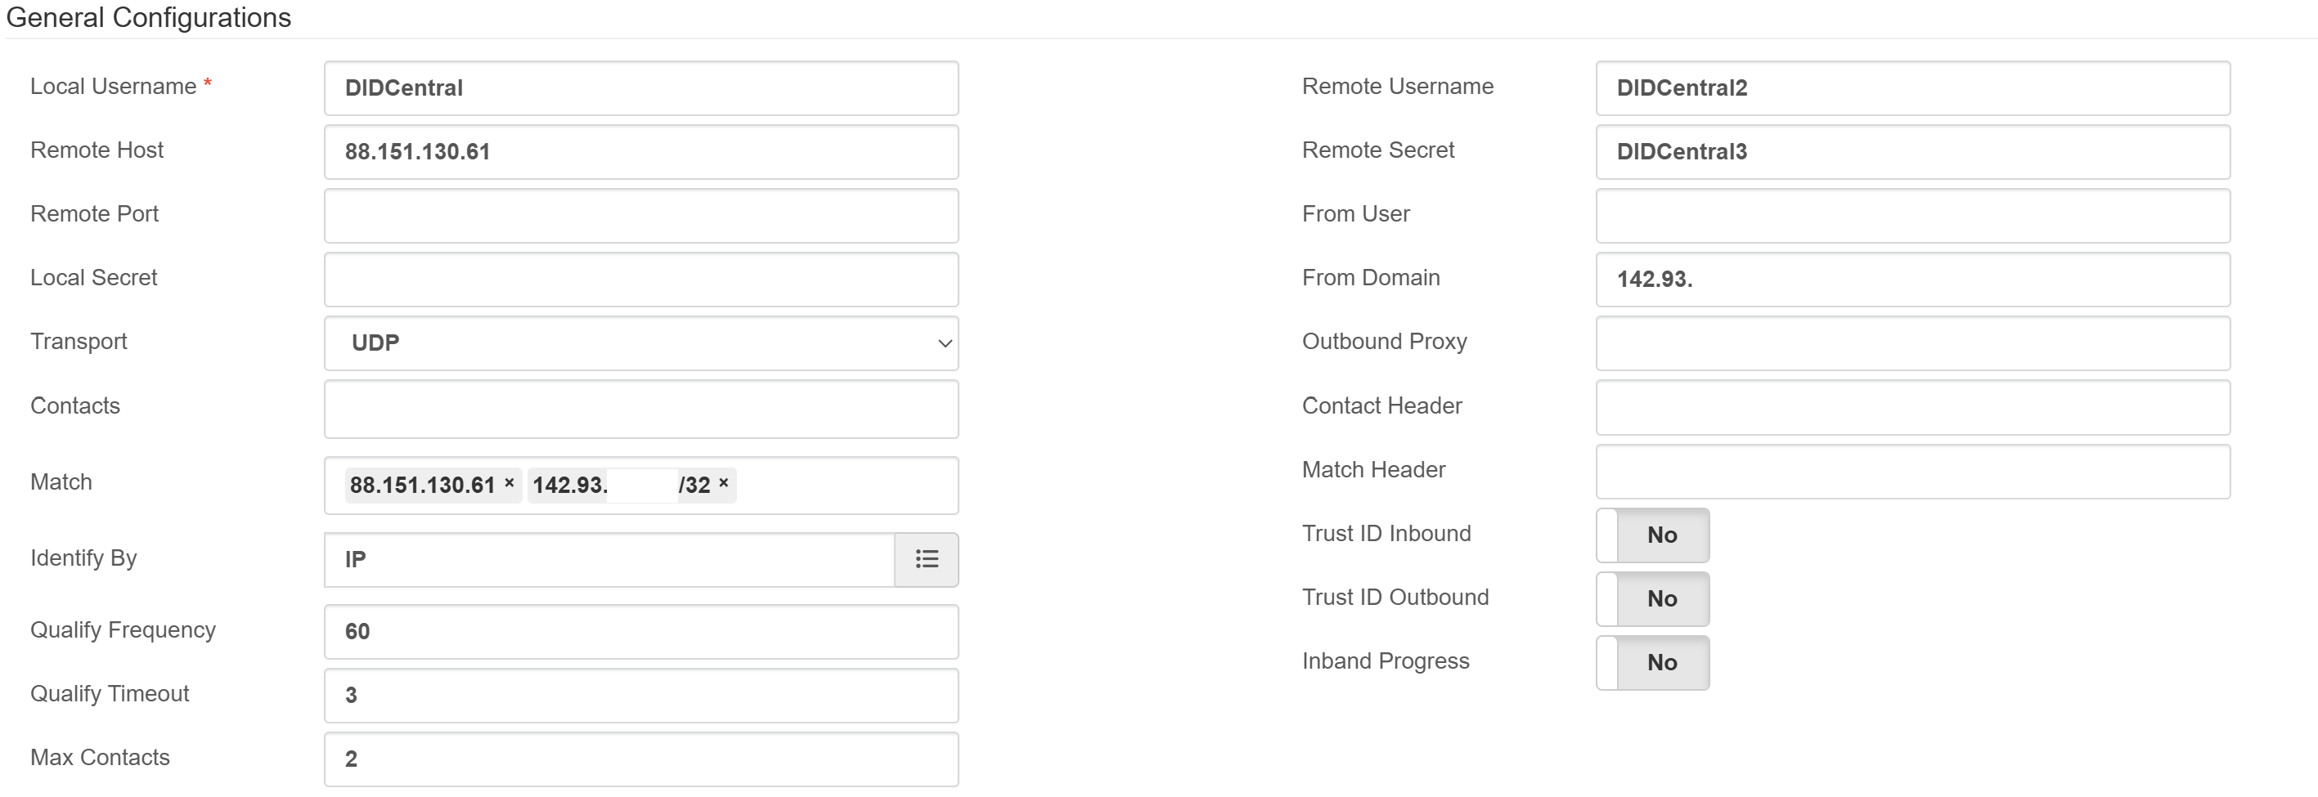This screenshot has height=797, width=2318.
Task: Focus the From User input
Action: click(1913, 216)
